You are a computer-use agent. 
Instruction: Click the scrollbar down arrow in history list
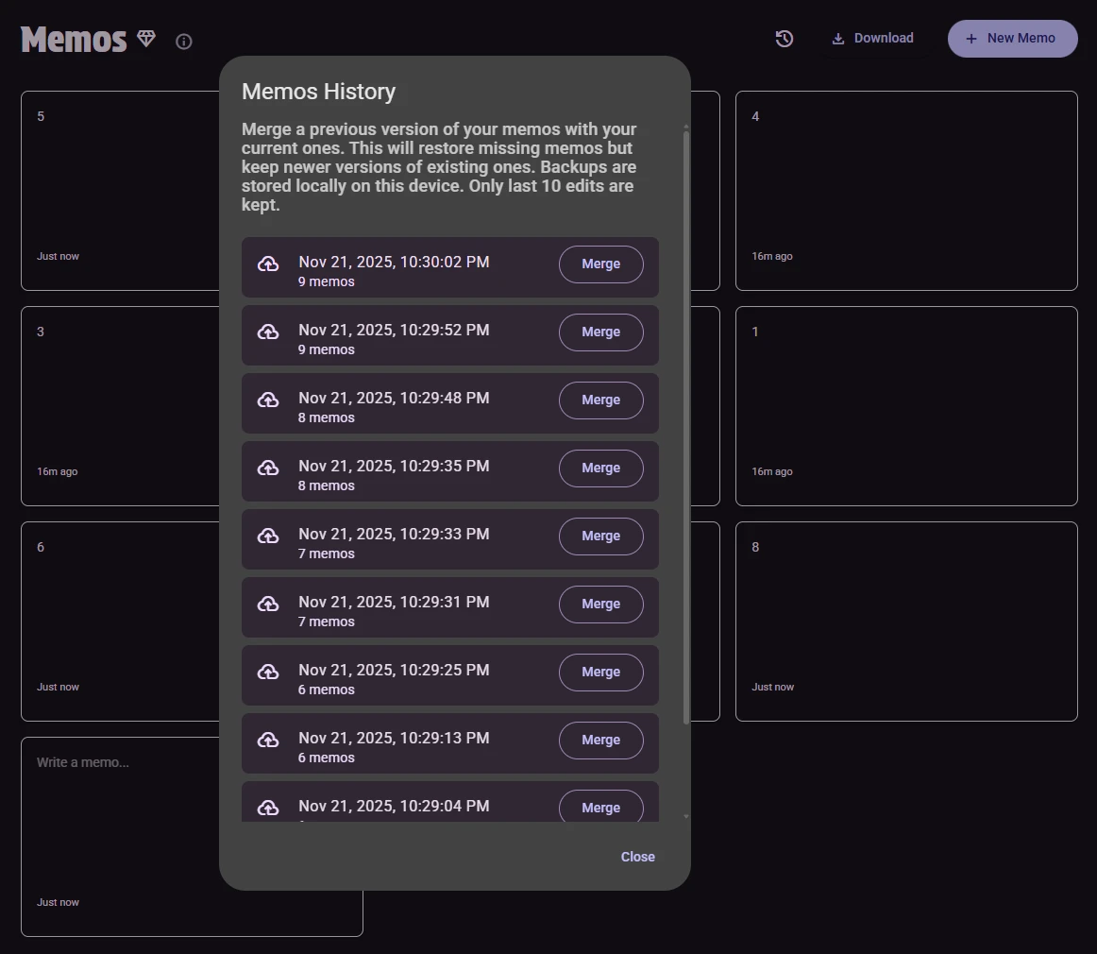[x=686, y=816]
